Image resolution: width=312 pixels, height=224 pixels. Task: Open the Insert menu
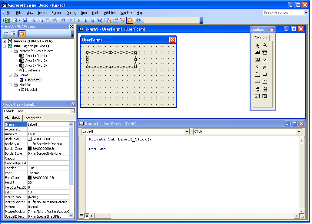pyautogui.click(x=42, y=13)
